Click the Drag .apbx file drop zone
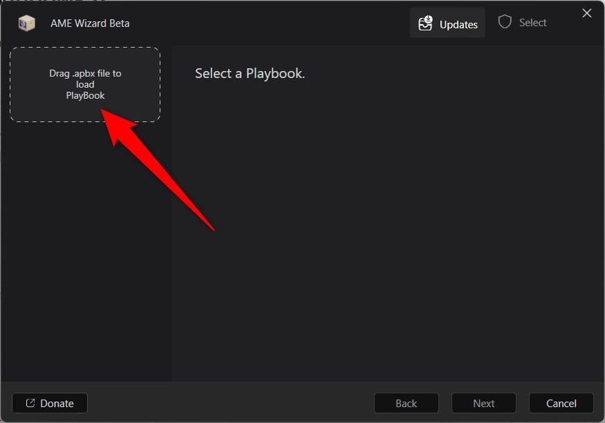Image resolution: width=605 pixels, height=423 pixels. 85,84
